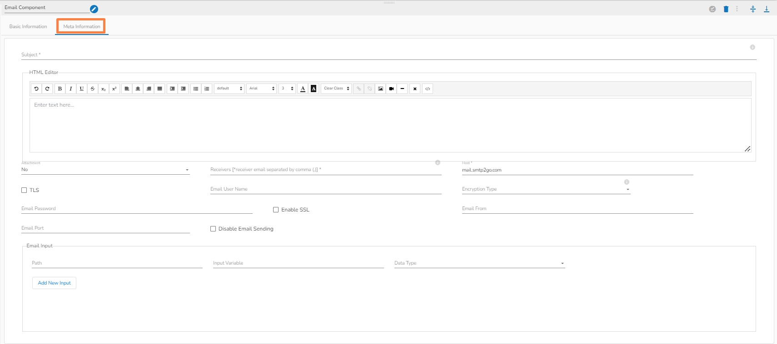This screenshot has width=777, height=344.
Task: Tick Disable Email Sending checkbox
Action: (x=213, y=229)
